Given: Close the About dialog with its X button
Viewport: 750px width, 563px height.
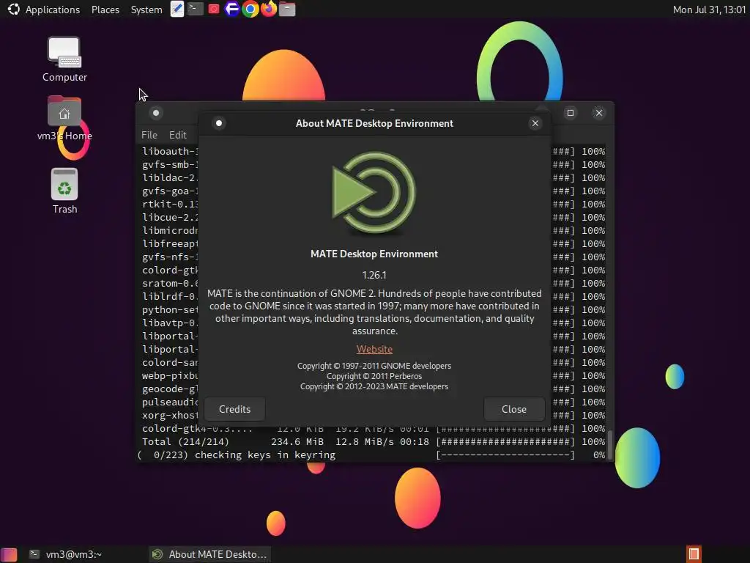Looking at the screenshot, I should tap(535, 123).
